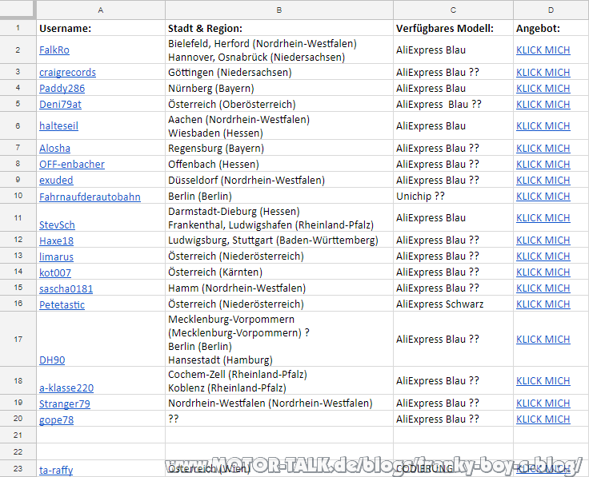The image size is (589, 477).
Task: Select the 'Göttingen (Niedersachsen)' cell
Action: 279,72
